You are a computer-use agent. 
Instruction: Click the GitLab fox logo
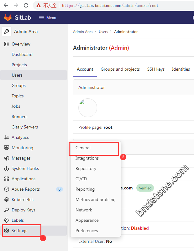8,18
